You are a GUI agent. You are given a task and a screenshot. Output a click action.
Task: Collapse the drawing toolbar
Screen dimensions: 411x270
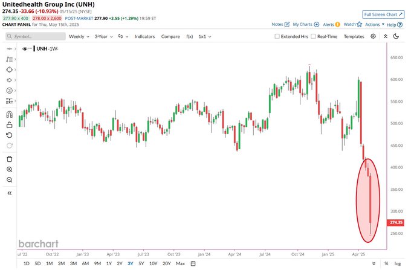[x=10, y=193]
